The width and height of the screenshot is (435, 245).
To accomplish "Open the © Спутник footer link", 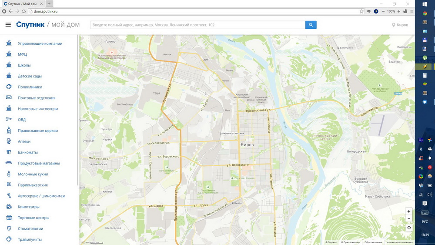I will pyautogui.click(x=331, y=242).
